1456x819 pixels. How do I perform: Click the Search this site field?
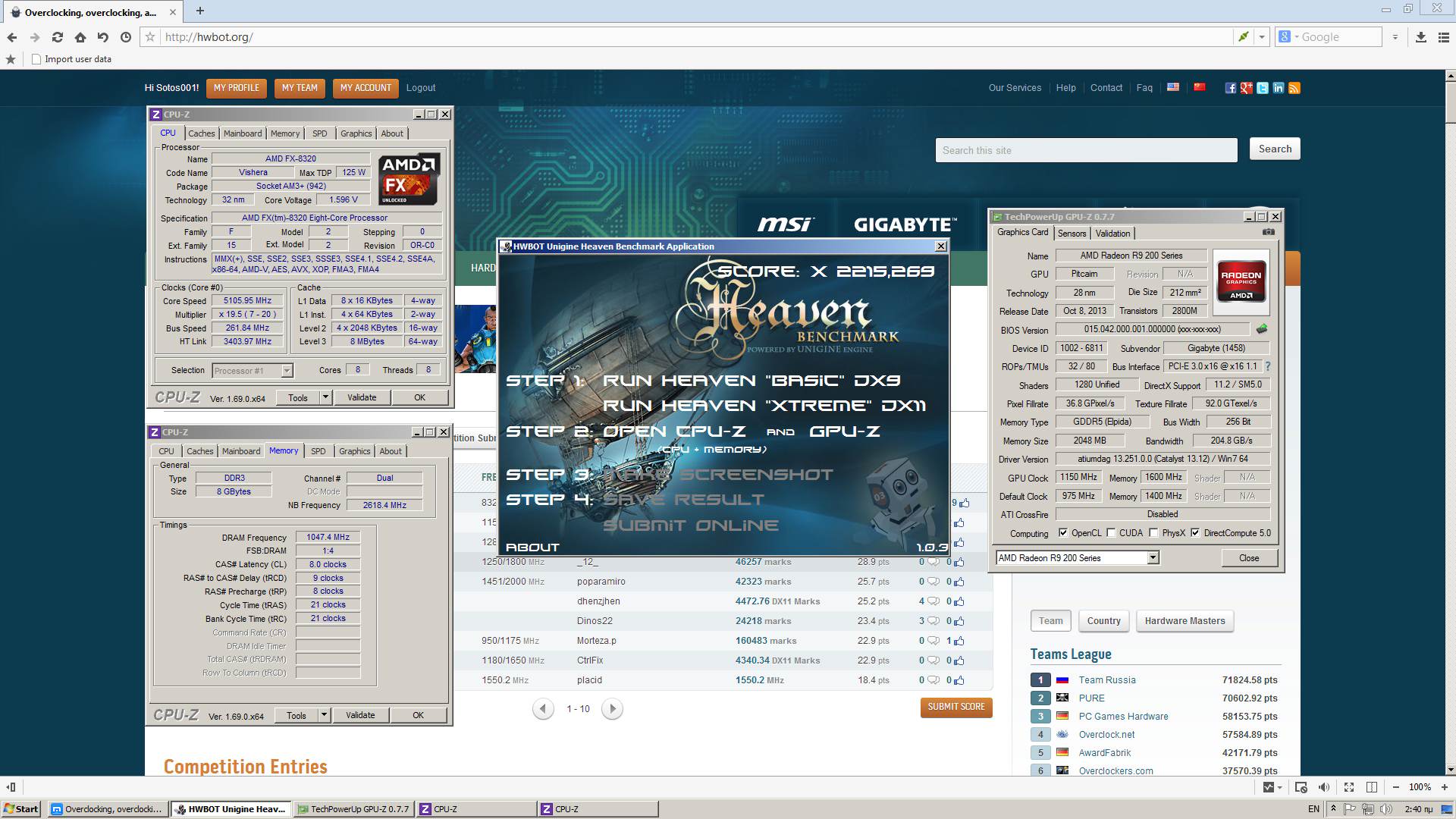point(1086,150)
